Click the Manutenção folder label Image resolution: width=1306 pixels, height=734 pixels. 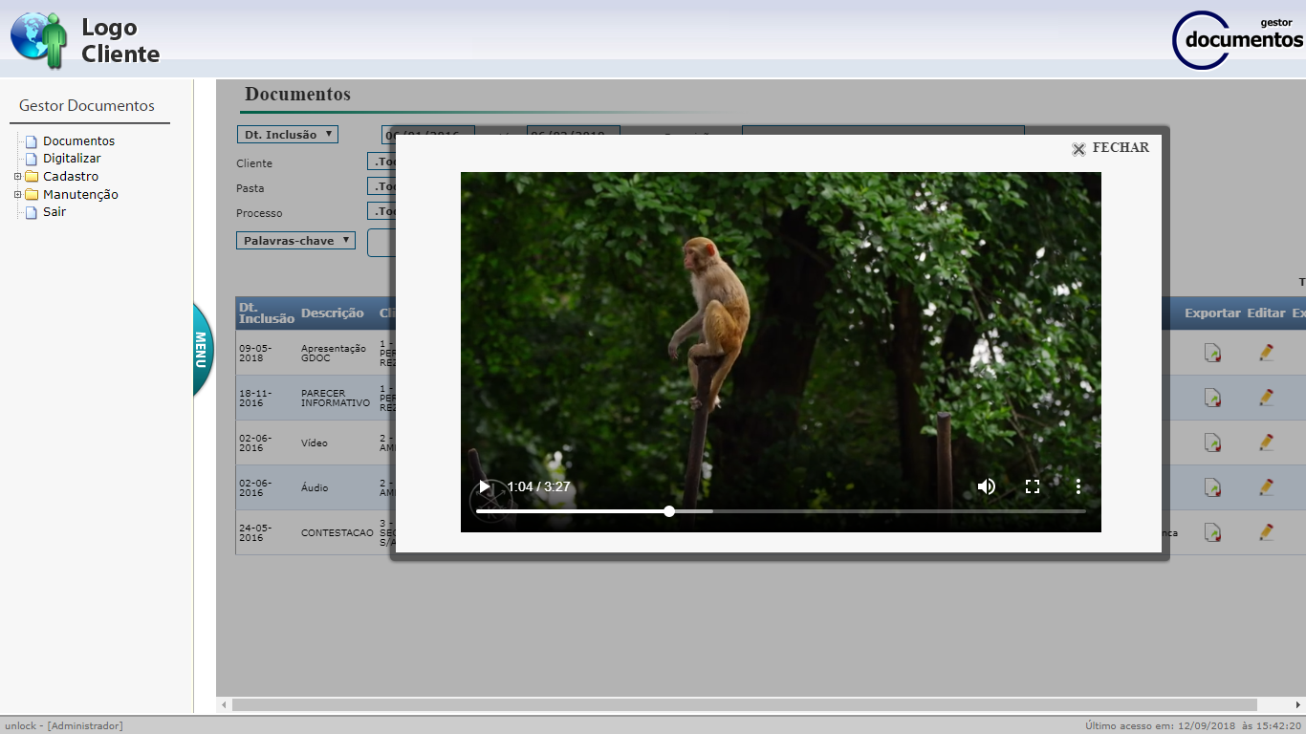click(80, 194)
